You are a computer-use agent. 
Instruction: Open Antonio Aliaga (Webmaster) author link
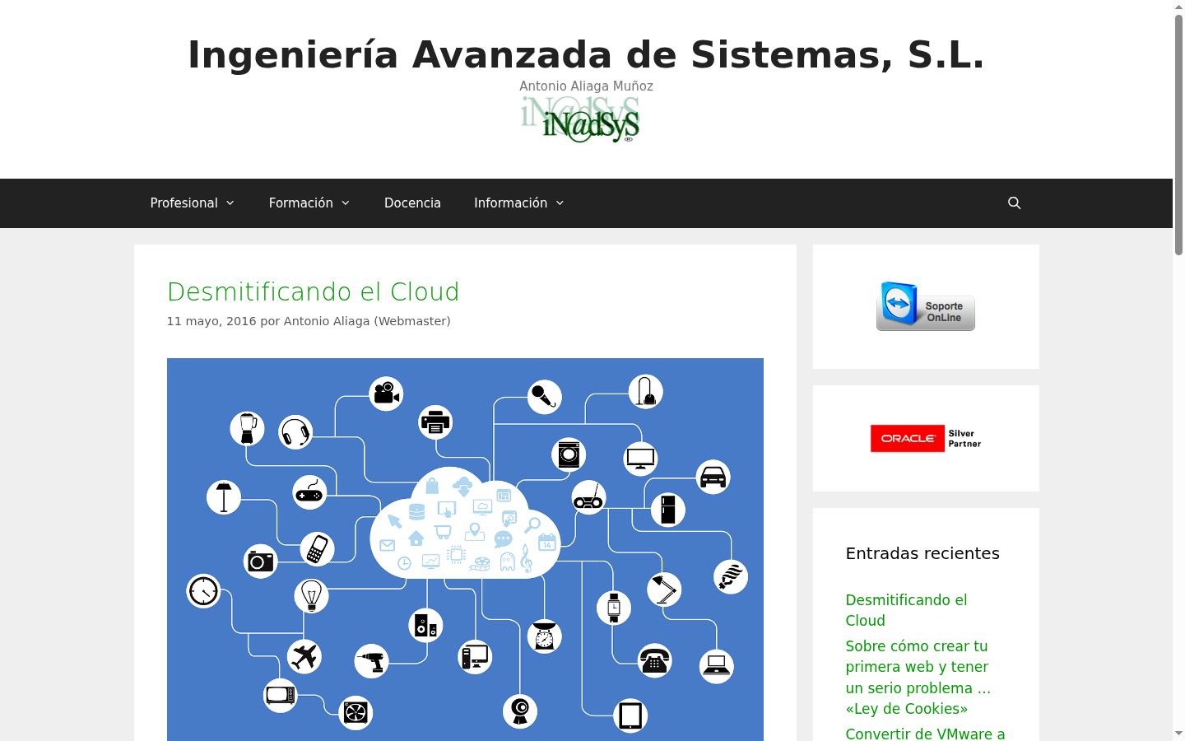pyautogui.click(x=367, y=321)
